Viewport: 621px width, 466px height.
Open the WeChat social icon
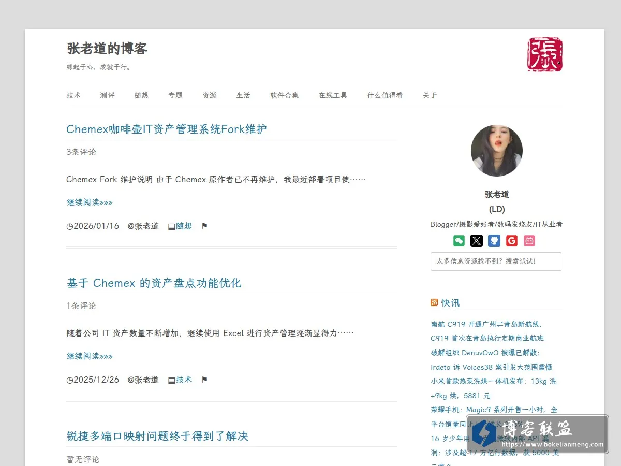pyautogui.click(x=459, y=241)
